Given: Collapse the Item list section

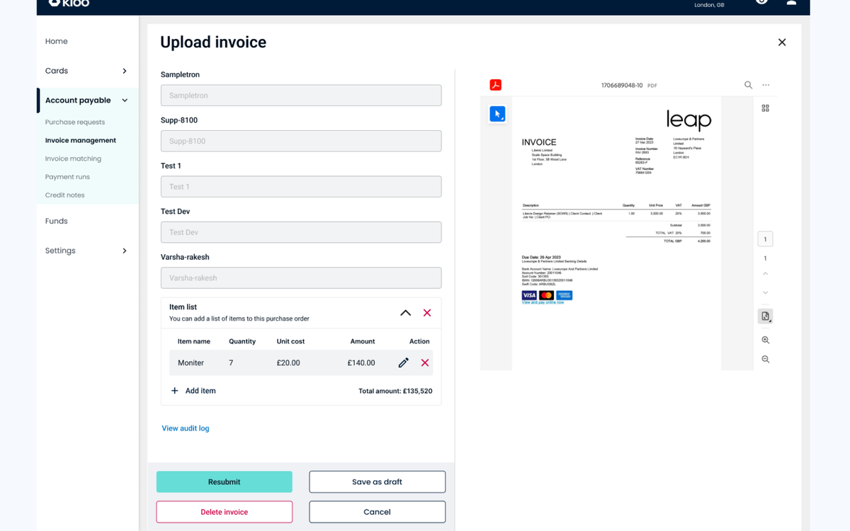Looking at the screenshot, I should click(x=405, y=312).
